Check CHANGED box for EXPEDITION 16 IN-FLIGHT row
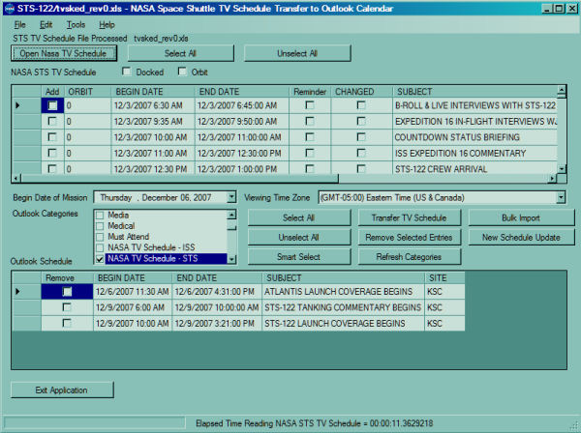Viewport: 581px width, 433px height. click(361, 121)
